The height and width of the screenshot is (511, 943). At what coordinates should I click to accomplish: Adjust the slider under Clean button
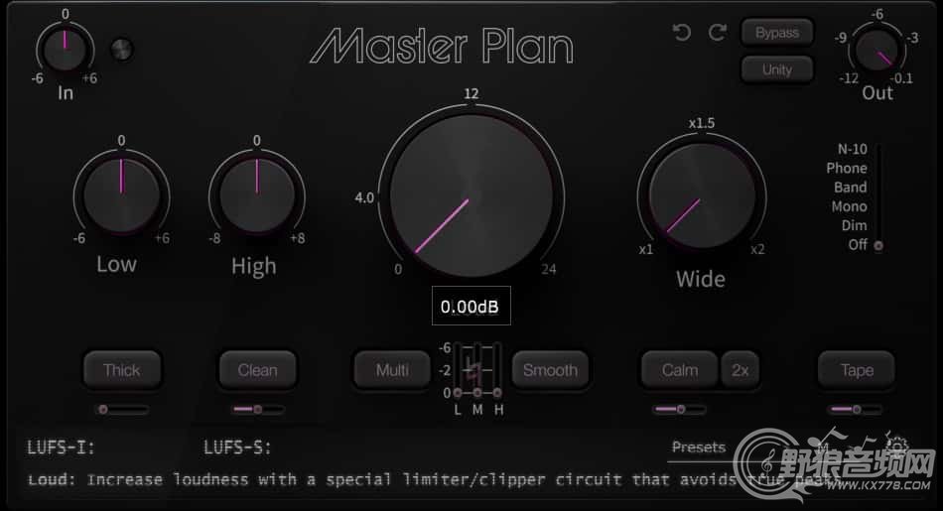259,410
